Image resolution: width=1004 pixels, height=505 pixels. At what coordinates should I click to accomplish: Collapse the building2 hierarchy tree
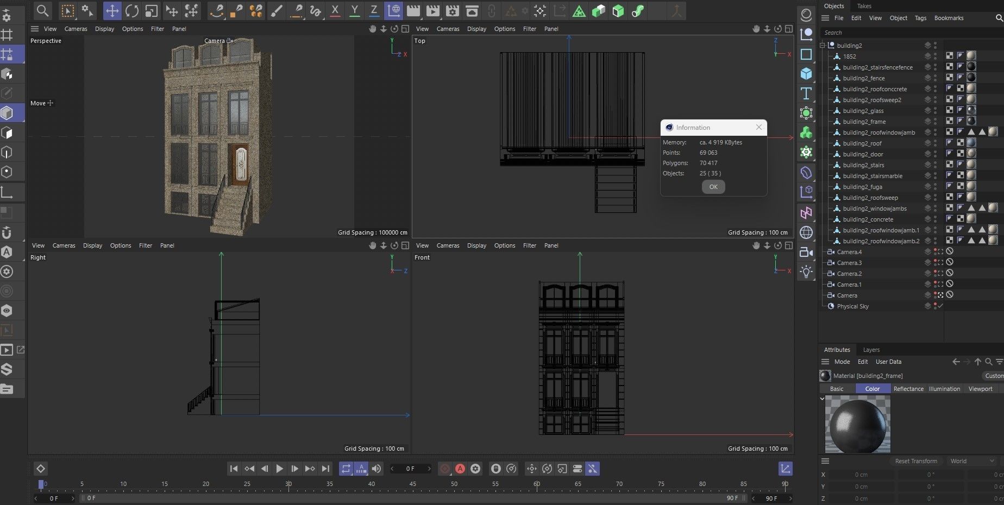823,46
